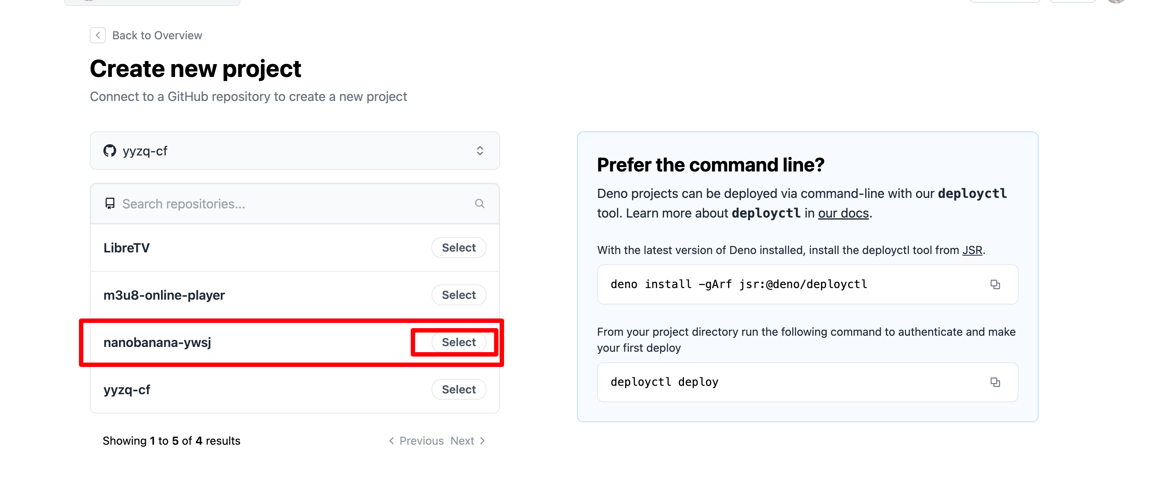
Task: Click the repository icon in search box
Action: click(x=110, y=204)
